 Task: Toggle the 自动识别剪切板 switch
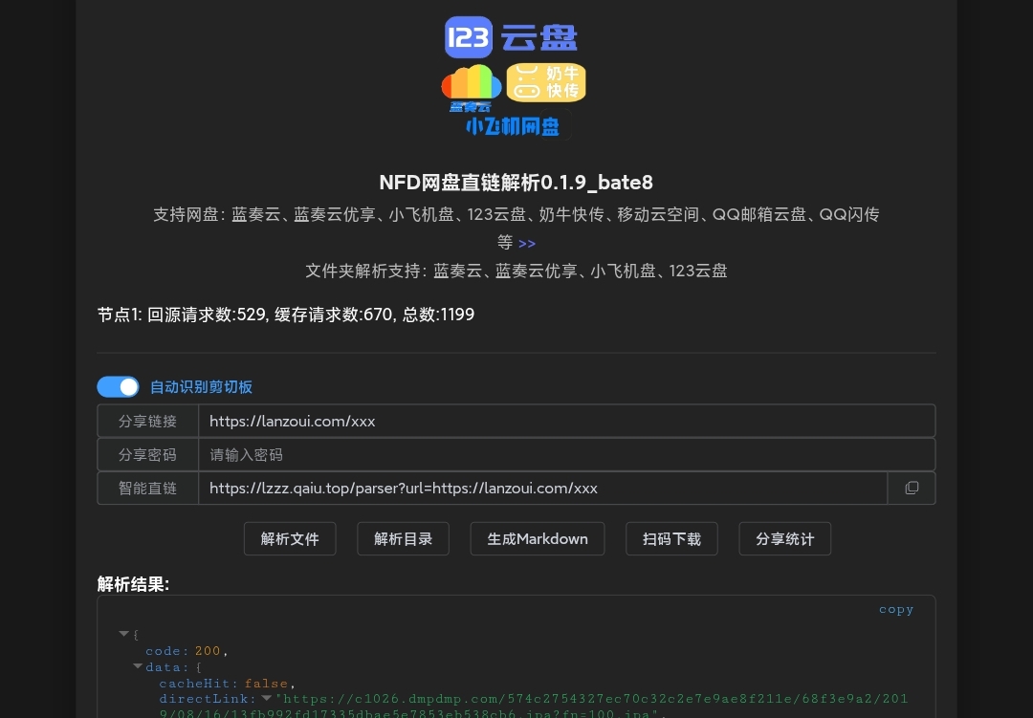pyautogui.click(x=118, y=386)
